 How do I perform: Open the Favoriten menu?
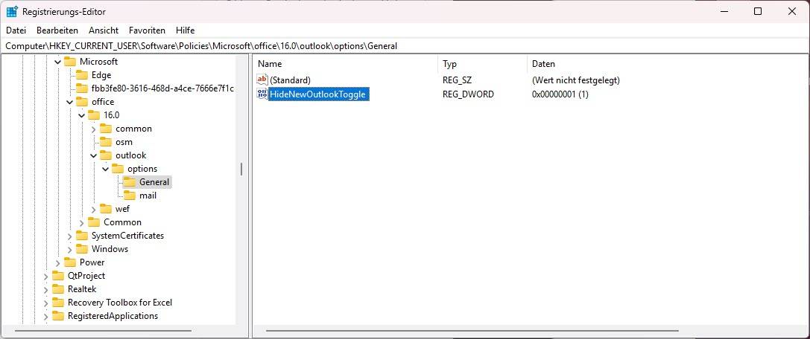point(147,30)
